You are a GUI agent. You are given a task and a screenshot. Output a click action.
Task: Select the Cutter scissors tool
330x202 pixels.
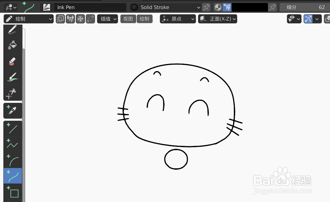pyautogui.click(x=13, y=93)
